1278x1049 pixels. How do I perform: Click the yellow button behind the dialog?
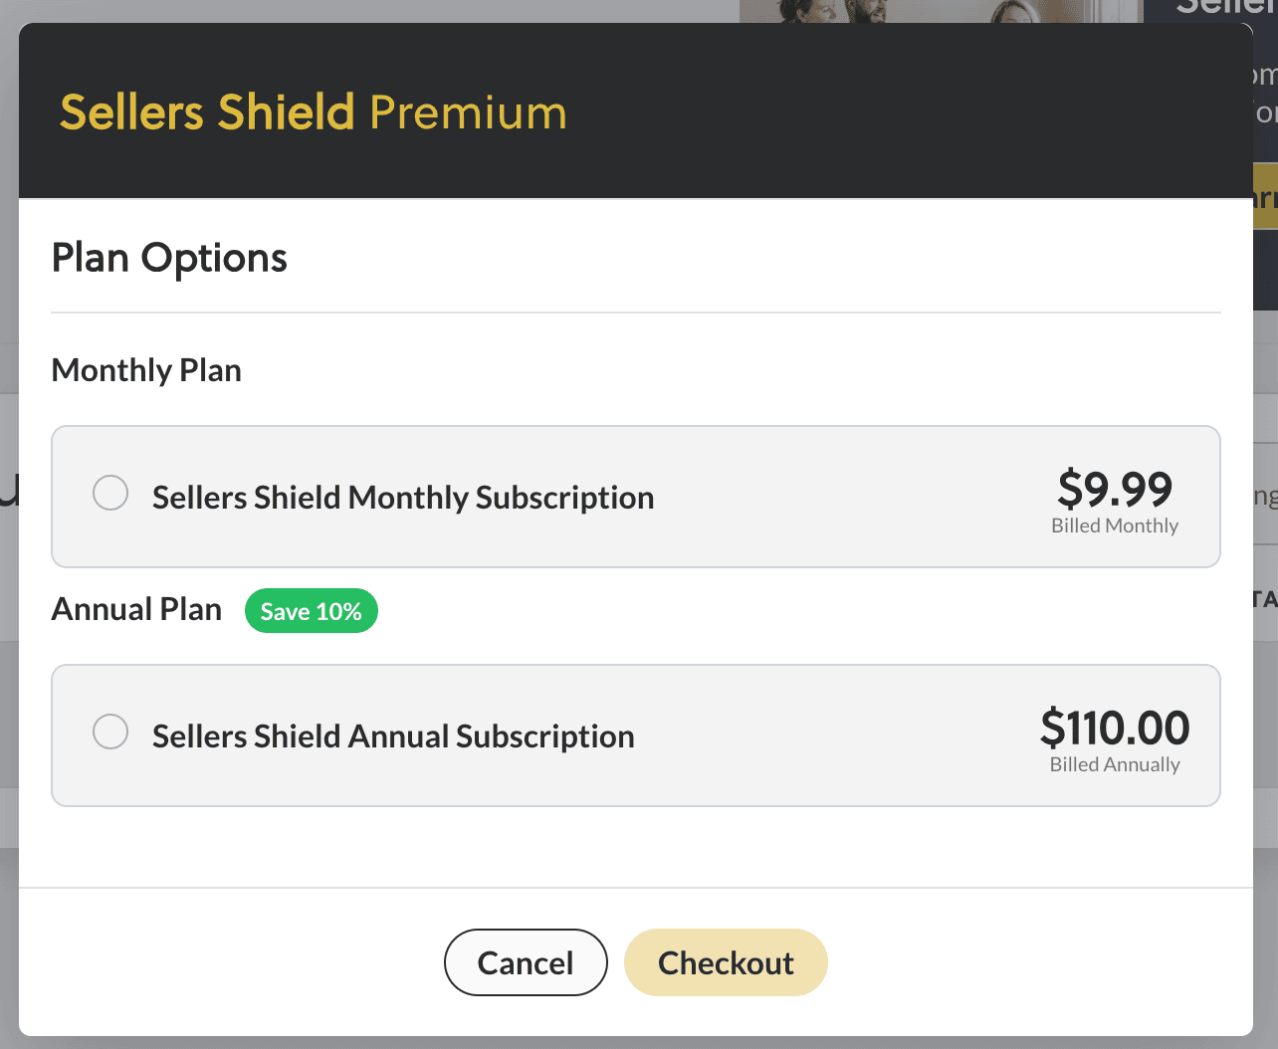click(x=1265, y=197)
